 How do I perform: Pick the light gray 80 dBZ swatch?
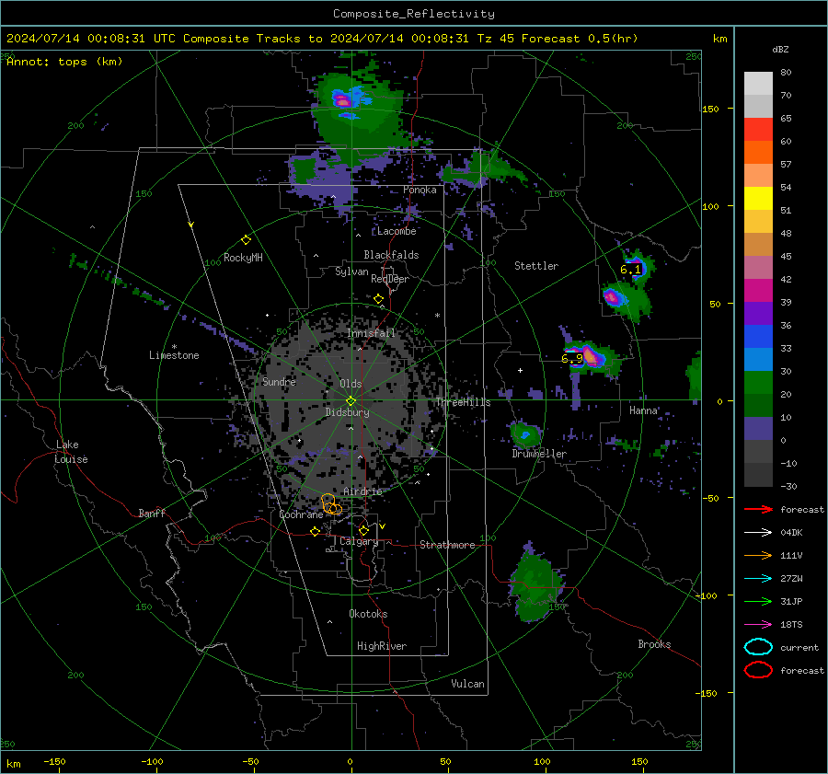click(x=758, y=83)
